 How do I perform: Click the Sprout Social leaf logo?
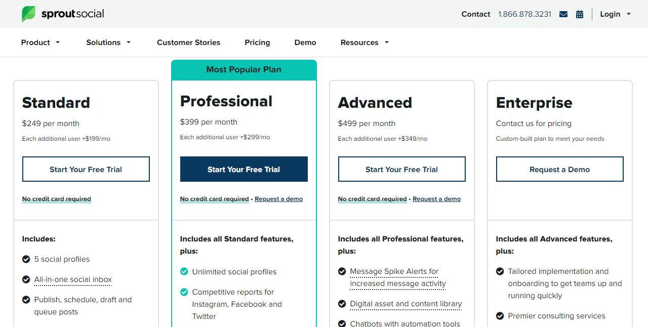28,14
